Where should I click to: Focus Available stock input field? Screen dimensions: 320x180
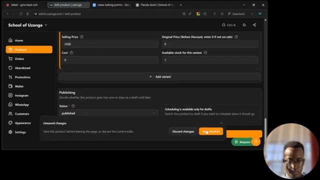click(x=210, y=60)
